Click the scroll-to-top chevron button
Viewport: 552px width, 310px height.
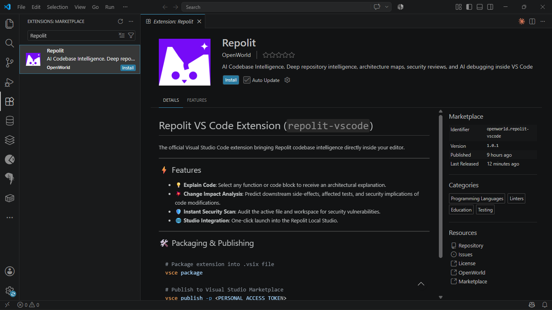click(x=421, y=284)
